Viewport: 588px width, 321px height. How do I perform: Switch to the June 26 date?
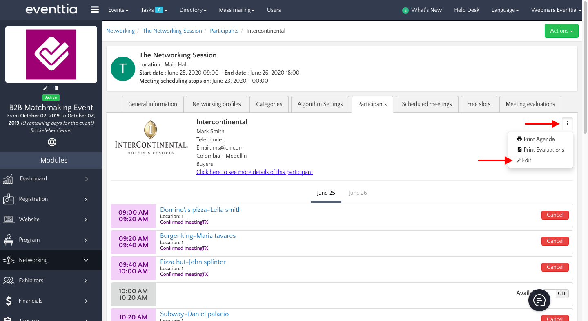pyautogui.click(x=358, y=193)
